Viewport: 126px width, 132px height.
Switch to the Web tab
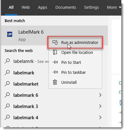pyautogui.click(x=26, y=7)
